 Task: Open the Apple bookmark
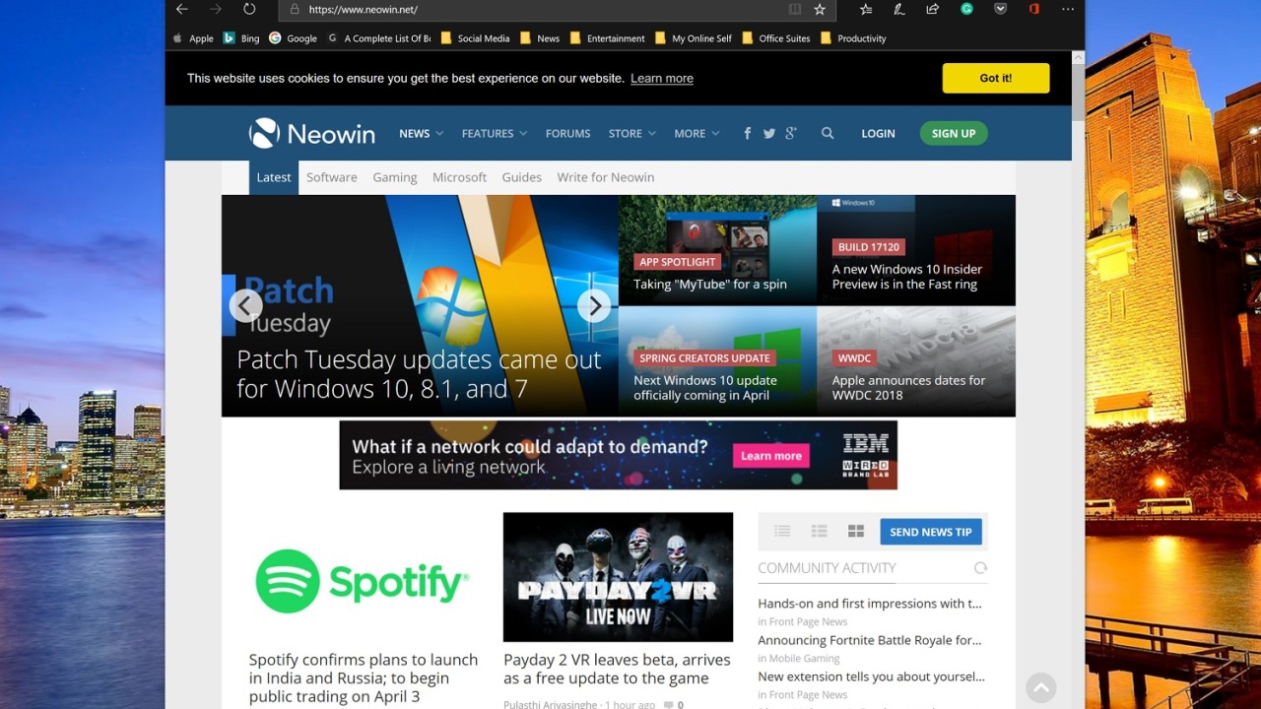pos(193,38)
